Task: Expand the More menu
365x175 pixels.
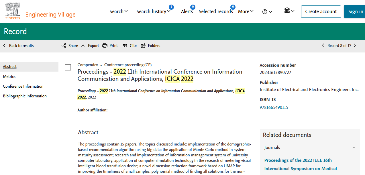Action: coord(246,11)
